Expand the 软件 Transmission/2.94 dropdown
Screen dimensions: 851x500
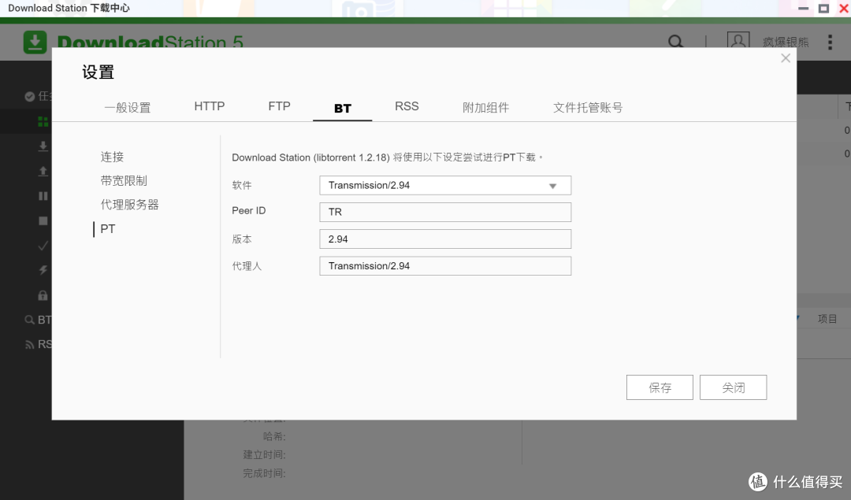coord(445,186)
